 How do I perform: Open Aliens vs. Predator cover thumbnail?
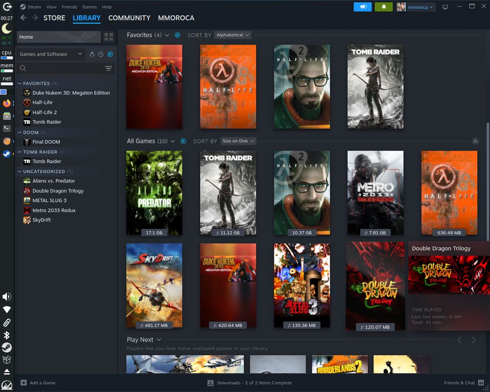[x=154, y=193]
